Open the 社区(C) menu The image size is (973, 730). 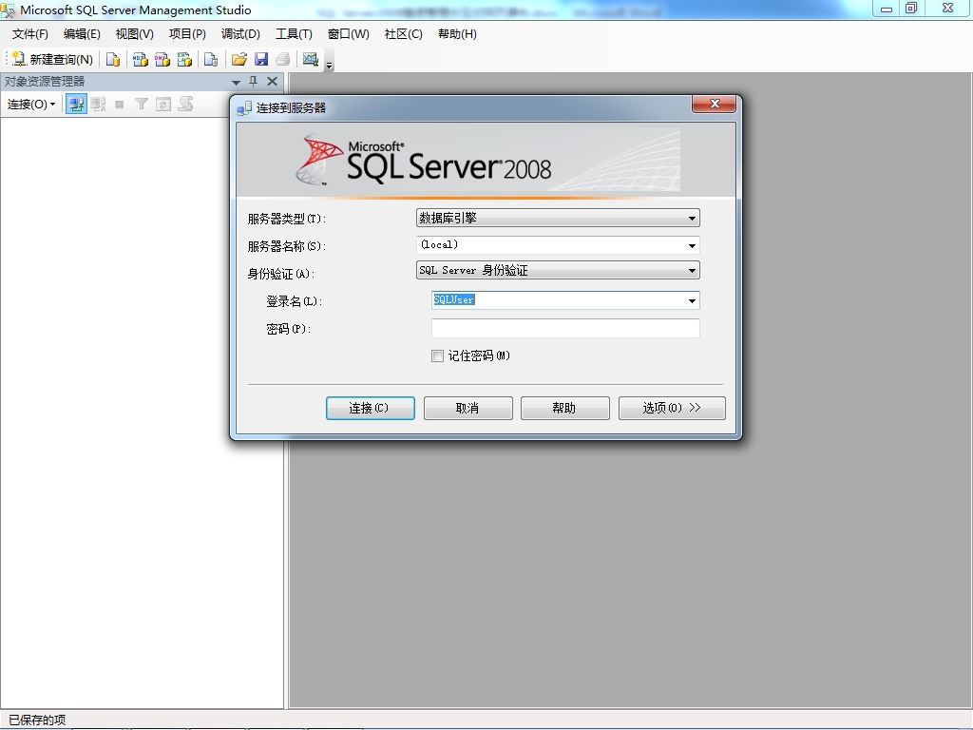403,34
